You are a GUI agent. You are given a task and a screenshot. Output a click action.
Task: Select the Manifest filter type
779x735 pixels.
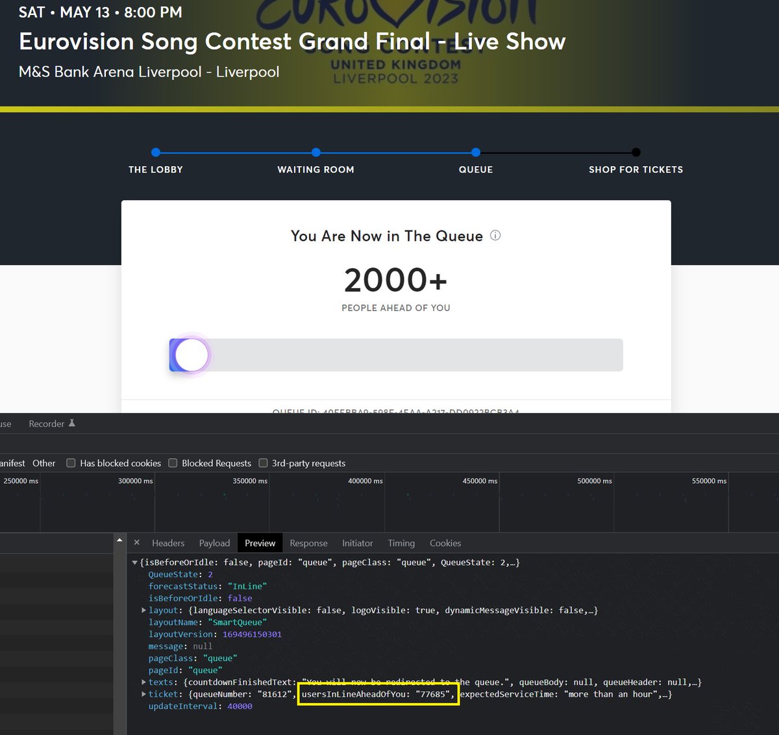(12, 463)
